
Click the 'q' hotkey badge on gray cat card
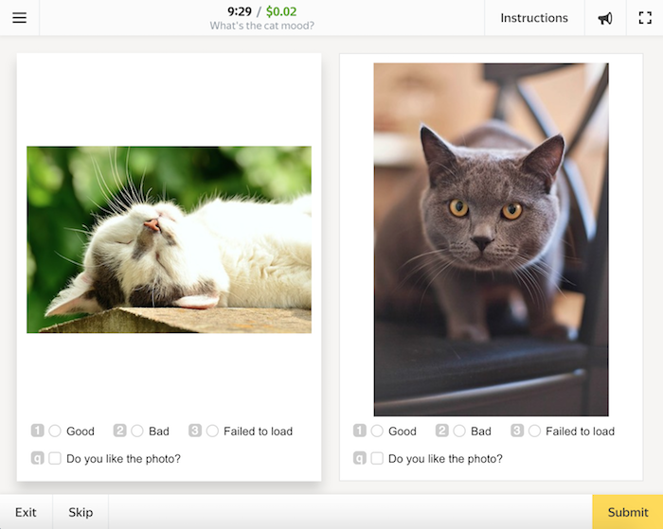pyautogui.click(x=359, y=458)
